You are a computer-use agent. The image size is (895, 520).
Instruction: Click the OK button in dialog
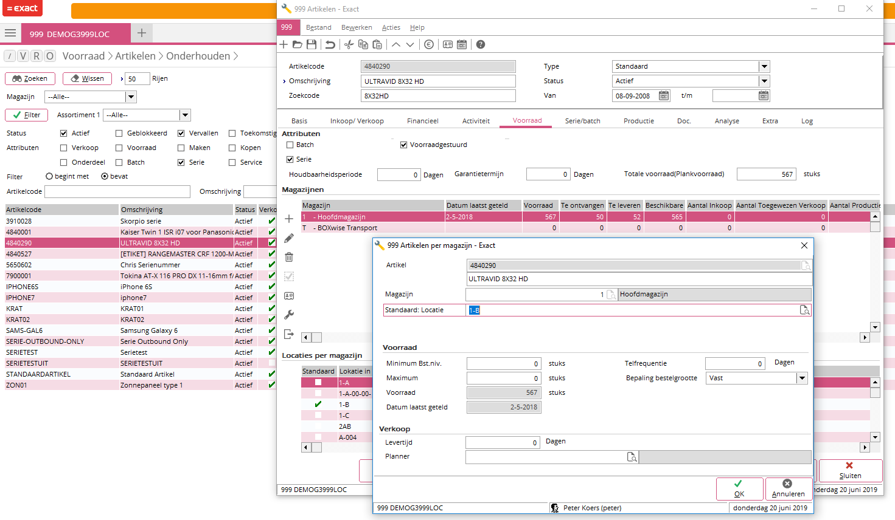[x=739, y=488]
